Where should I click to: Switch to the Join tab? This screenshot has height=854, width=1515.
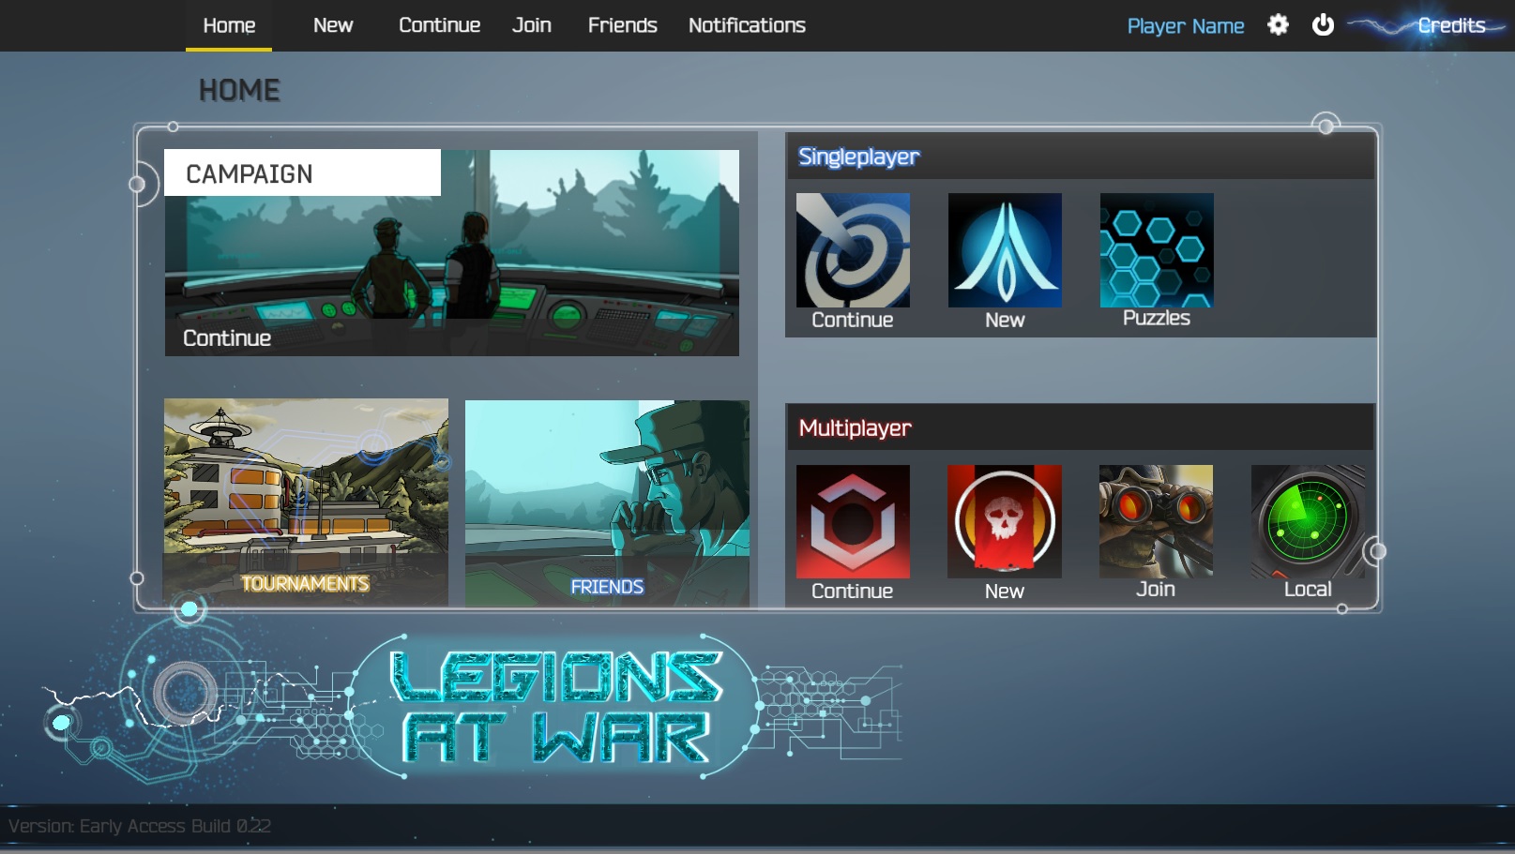point(531,25)
